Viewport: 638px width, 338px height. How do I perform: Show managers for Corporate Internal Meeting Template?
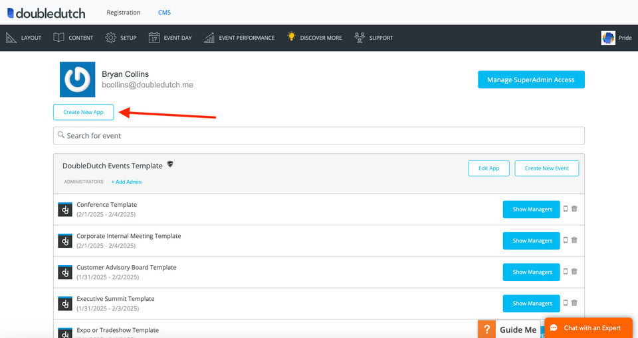coord(532,241)
